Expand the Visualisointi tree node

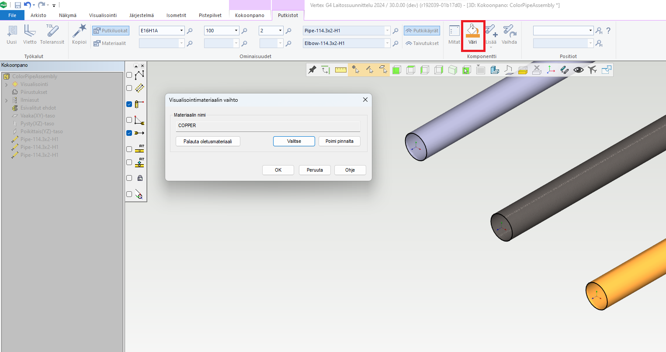7,84
